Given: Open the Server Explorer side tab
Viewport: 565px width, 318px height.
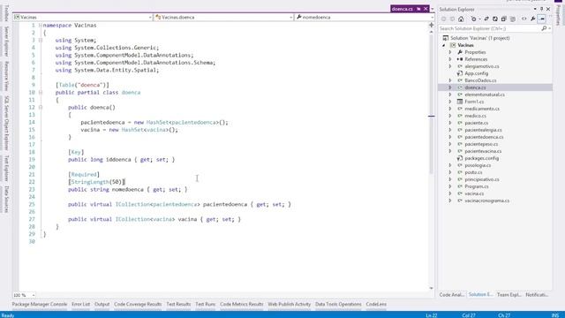Looking at the screenshot, I should (x=6, y=42).
